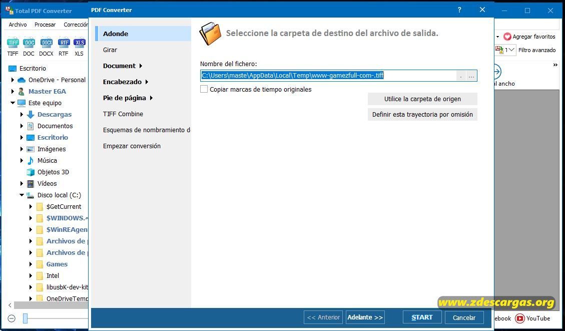Collapse the Disco local (C:) node
565x331 pixels.
click(22, 195)
